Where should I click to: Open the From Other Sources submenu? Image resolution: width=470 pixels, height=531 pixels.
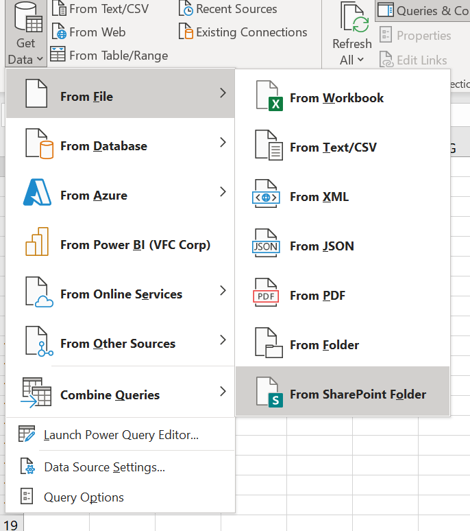[121, 341]
